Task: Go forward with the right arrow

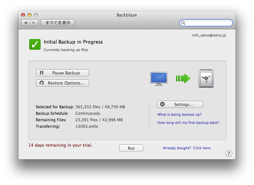Action: pyautogui.click(x=34, y=23)
